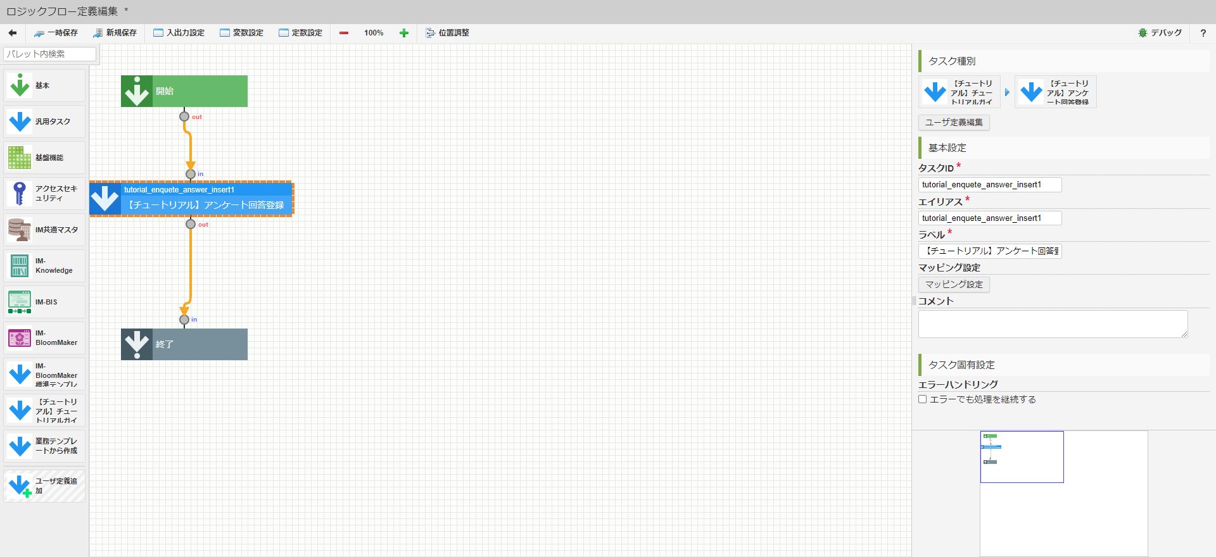Click the 100% zoom level

point(374,33)
